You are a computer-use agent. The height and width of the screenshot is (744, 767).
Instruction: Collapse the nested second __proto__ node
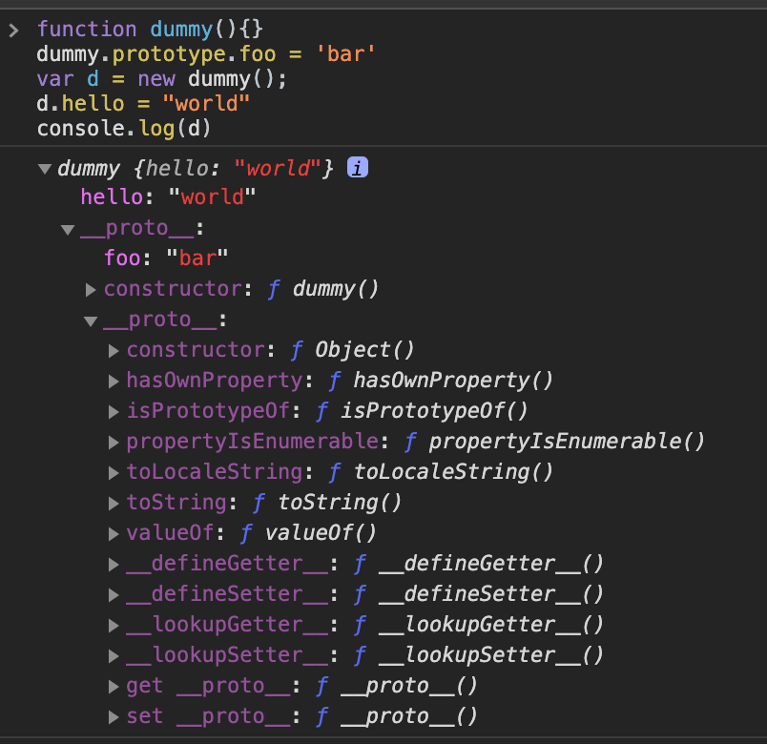coord(91,321)
